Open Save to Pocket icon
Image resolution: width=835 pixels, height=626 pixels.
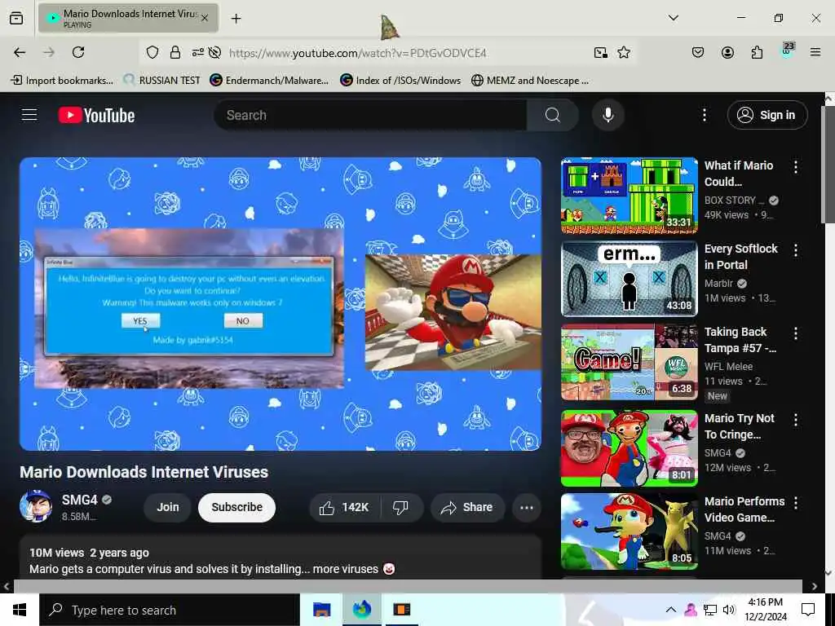coord(698,52)
